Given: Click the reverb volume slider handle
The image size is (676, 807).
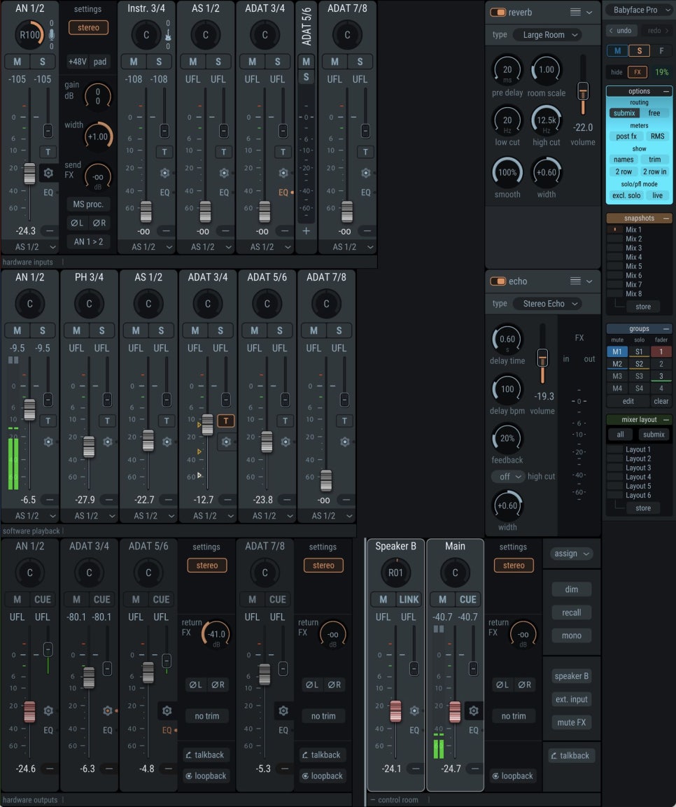Looking at the screenshot, I should click(x=583, y=91).
